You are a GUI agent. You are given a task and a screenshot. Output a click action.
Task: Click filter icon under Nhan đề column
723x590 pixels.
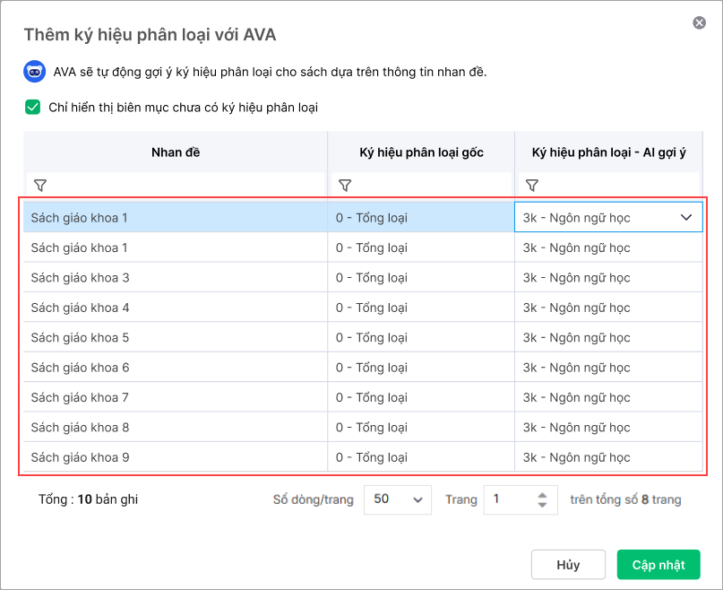point(40,186)
